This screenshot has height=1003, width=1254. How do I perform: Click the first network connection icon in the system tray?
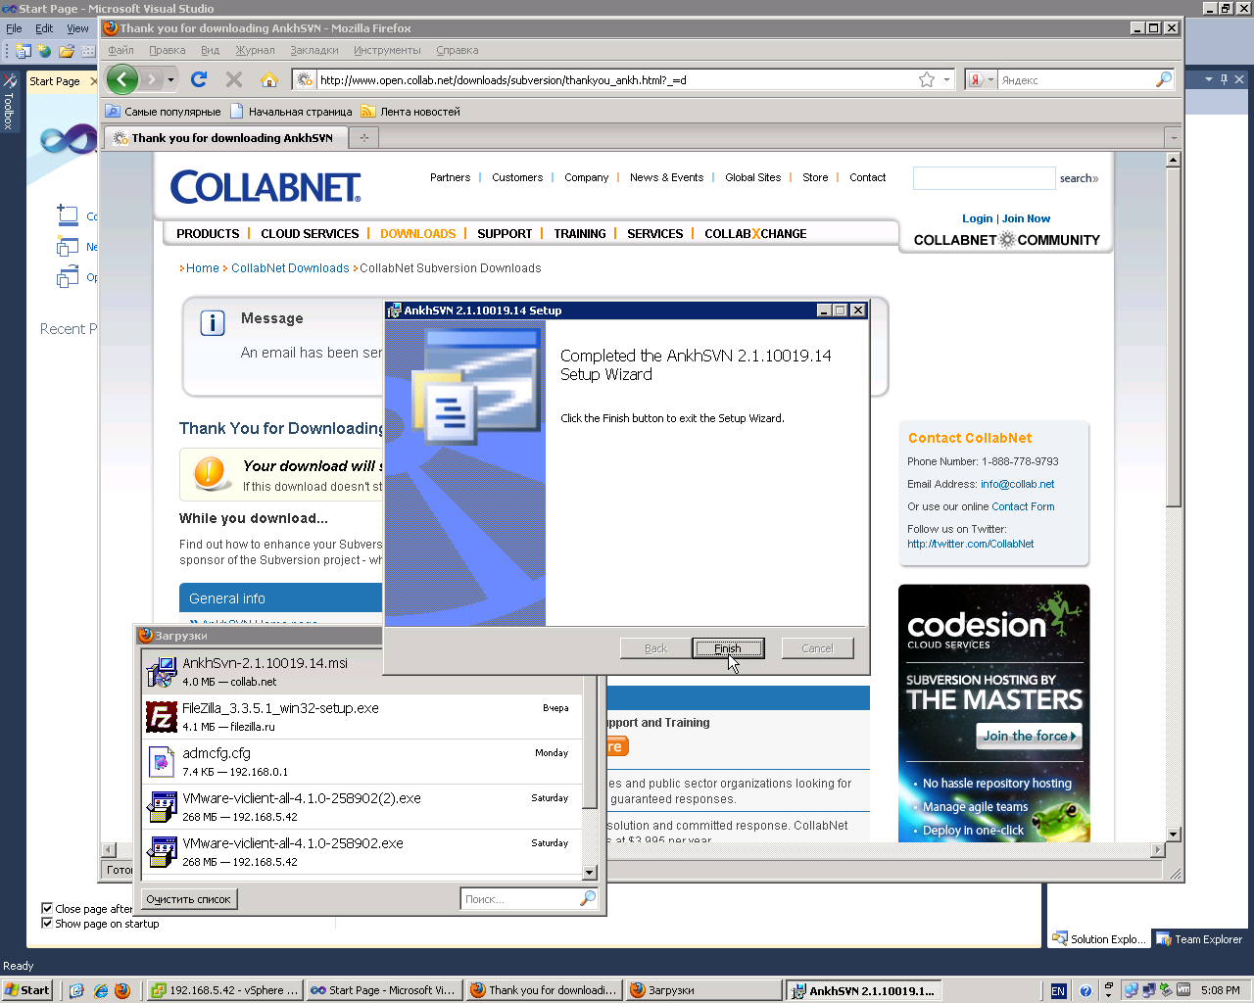(x=1132, y=990)
